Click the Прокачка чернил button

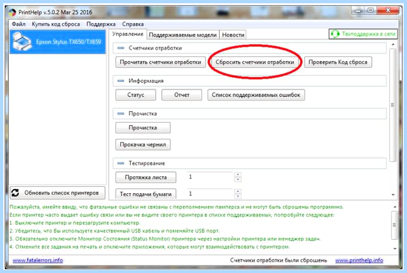click(x=142, y=145)
